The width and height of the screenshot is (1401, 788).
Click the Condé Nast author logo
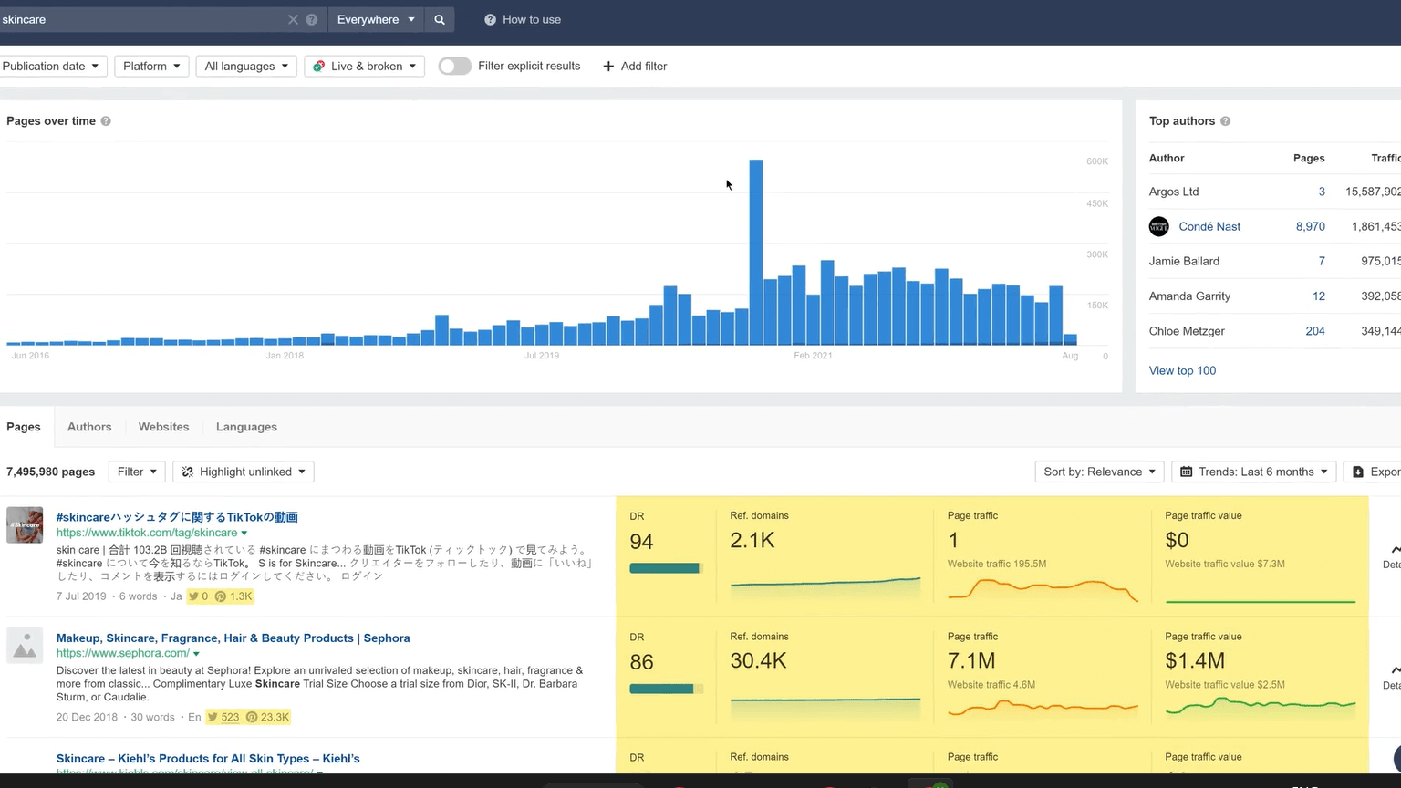click(x=1158, y=227)
